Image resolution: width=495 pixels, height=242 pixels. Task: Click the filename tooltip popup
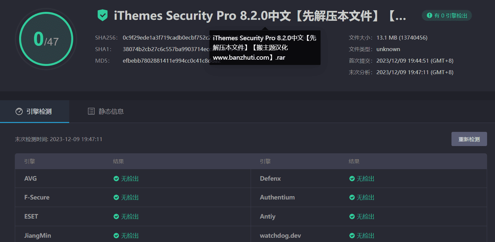(x=265, y=47)
